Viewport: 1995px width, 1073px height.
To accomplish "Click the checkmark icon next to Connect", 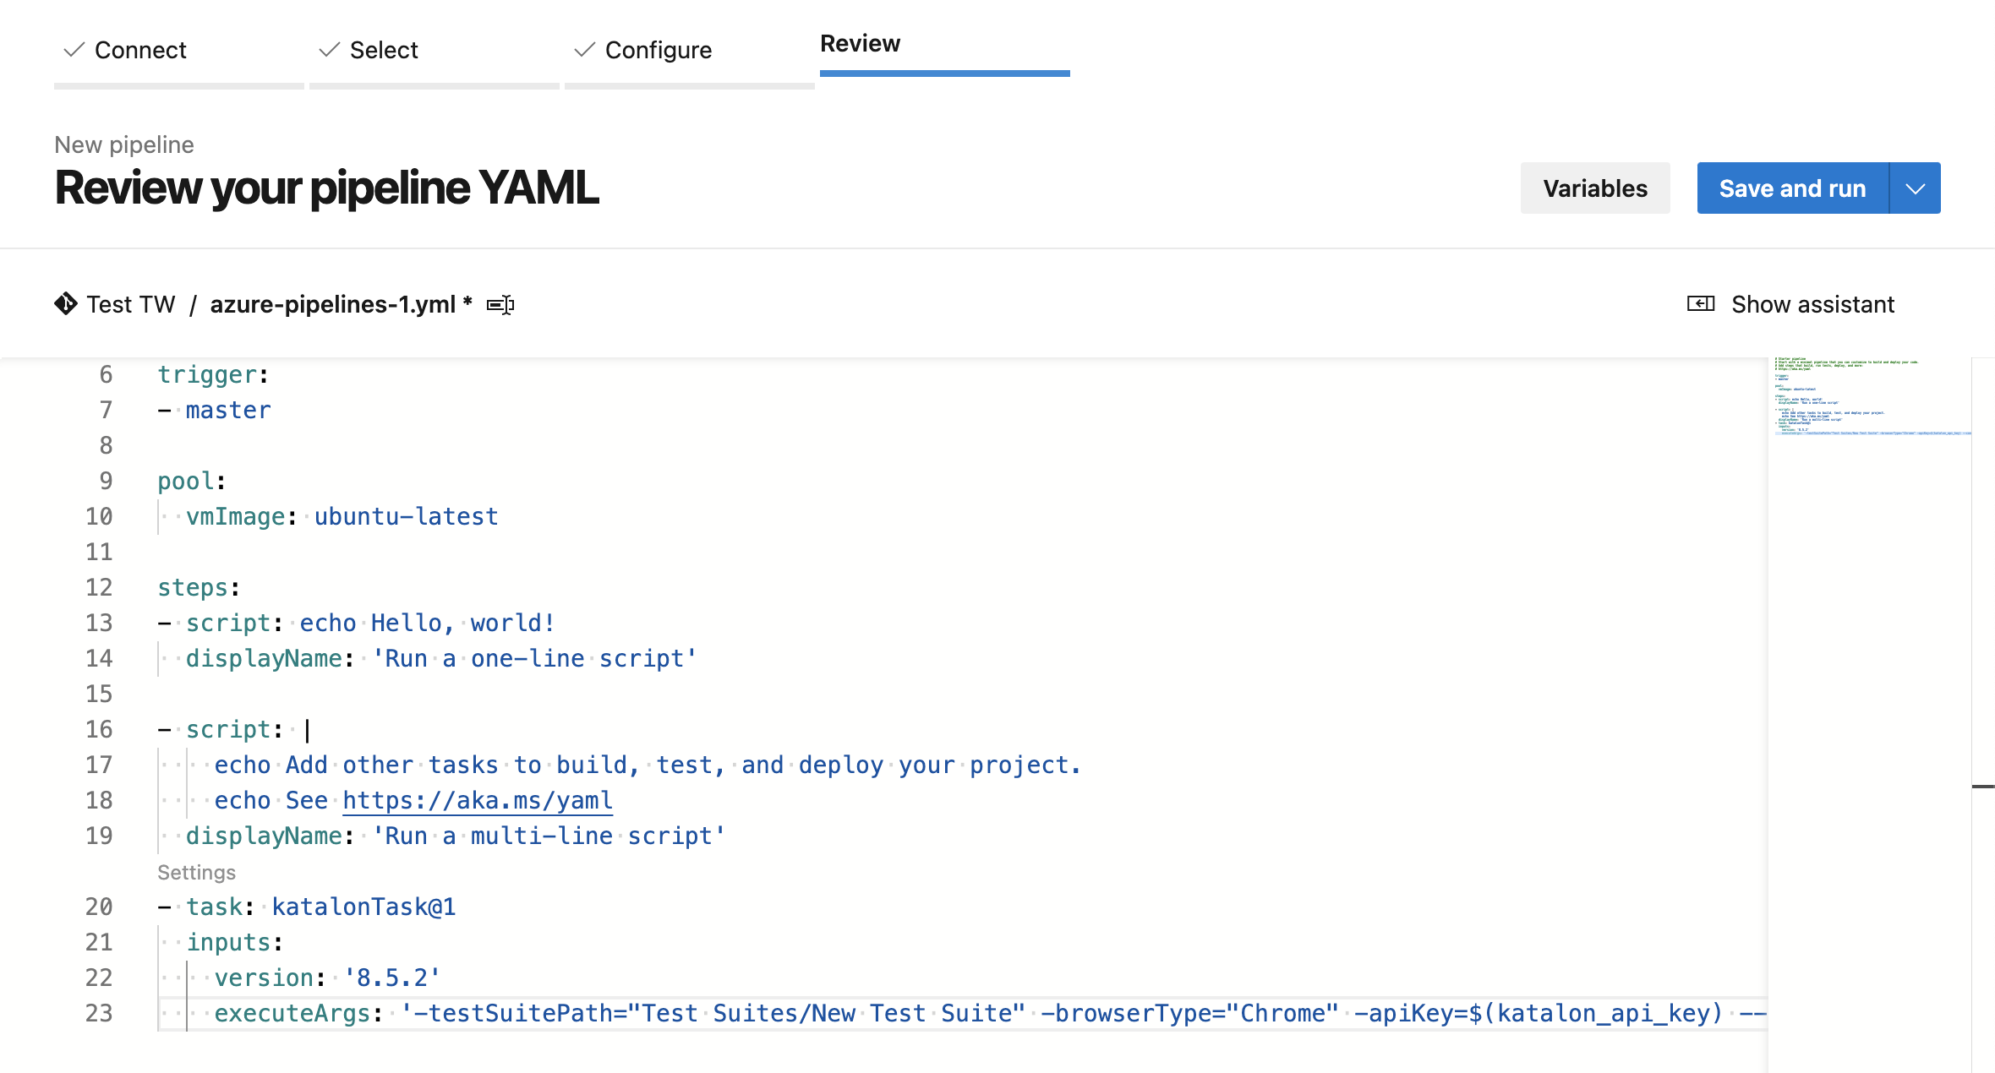I will coord(74,50).
